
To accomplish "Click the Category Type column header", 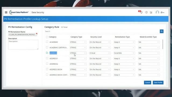I will (x=76, y=37).
